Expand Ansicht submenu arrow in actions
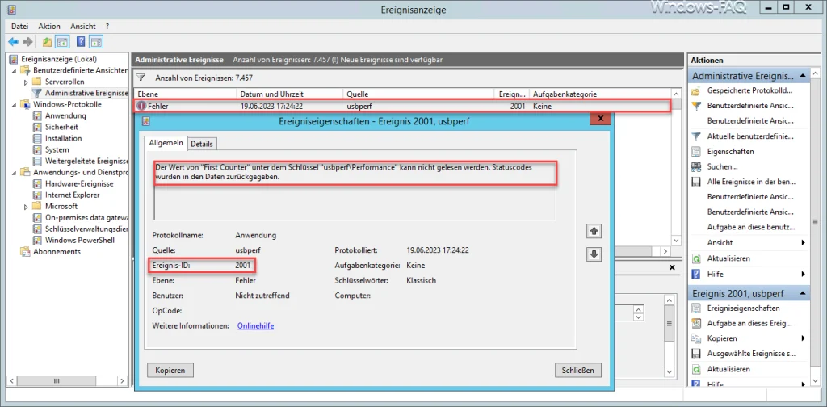 point(804,243)
